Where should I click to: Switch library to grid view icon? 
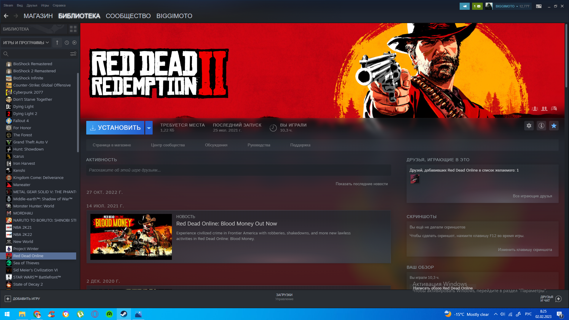pos(73,29)
